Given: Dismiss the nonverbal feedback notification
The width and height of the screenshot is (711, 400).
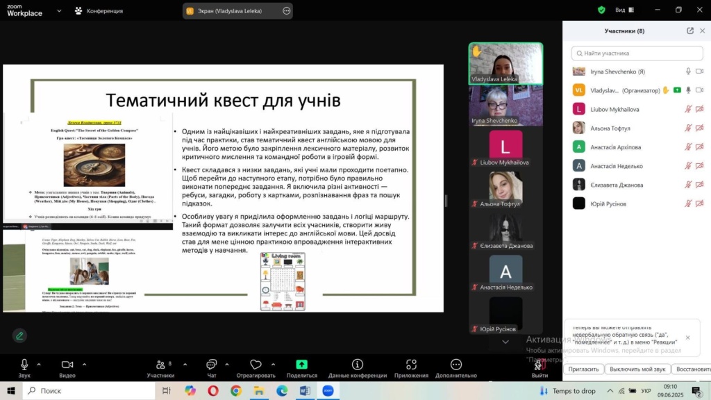Looking at the screenshot, I should pos(688,337).
